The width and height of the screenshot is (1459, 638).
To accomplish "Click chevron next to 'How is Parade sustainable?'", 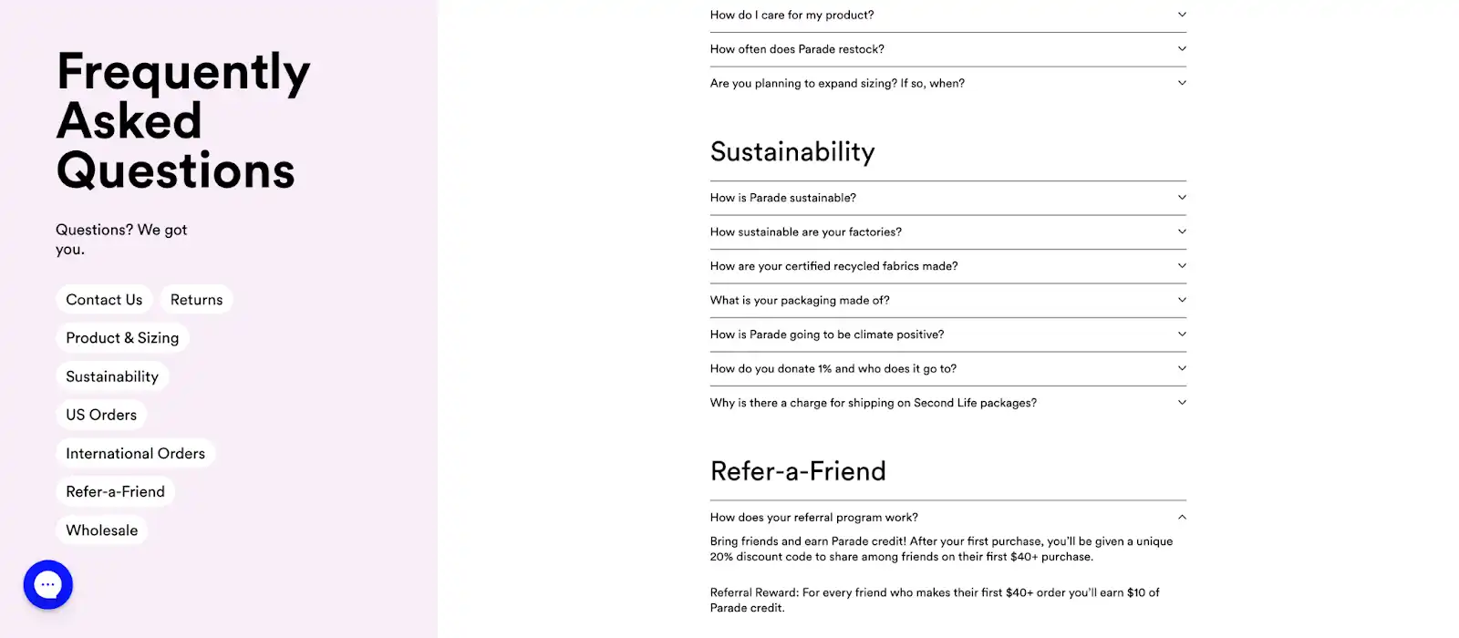I will (1182, 198).
